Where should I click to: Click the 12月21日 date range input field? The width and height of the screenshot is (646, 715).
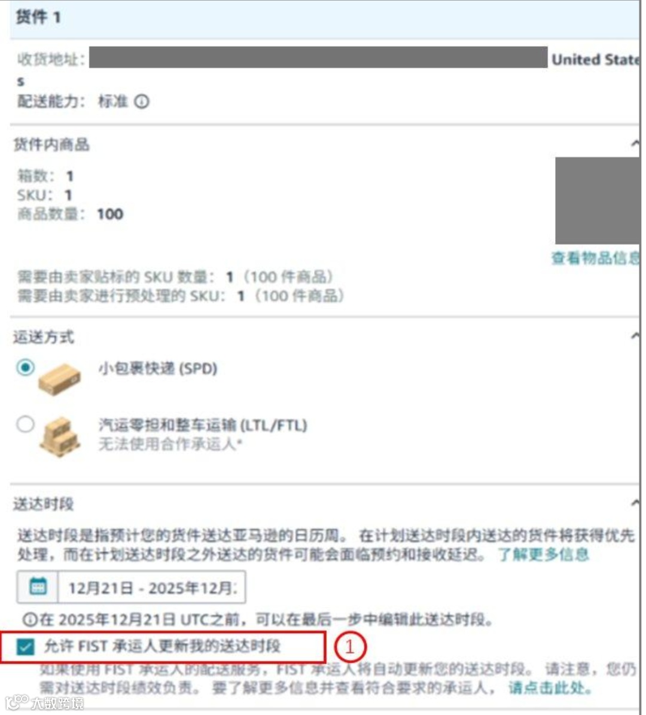point(152,588)
